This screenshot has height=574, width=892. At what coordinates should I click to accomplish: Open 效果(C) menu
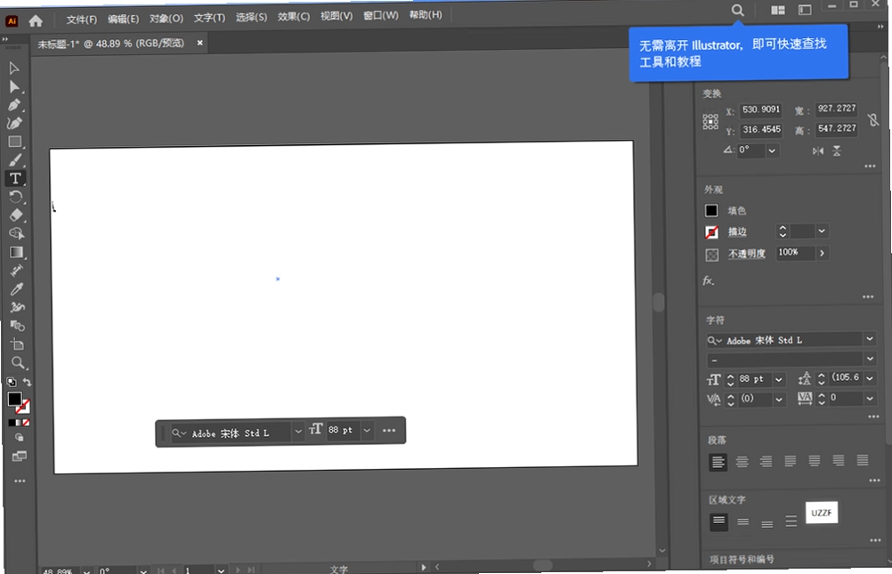coord(294,17)
